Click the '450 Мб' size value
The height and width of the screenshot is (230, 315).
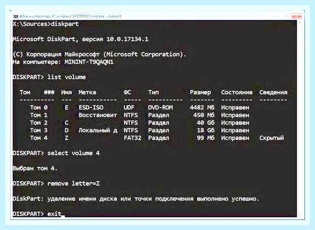pyautogui.click(x=204, y=116)
